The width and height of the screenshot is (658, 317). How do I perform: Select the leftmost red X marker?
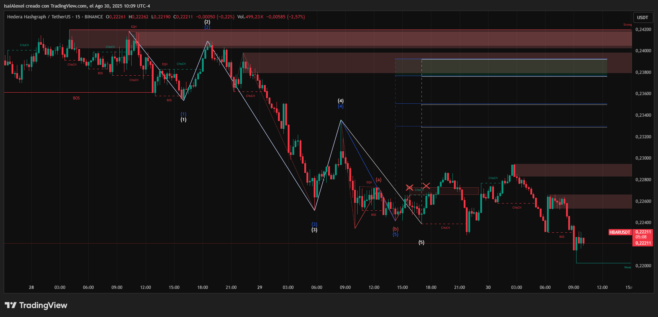point(410,187)
